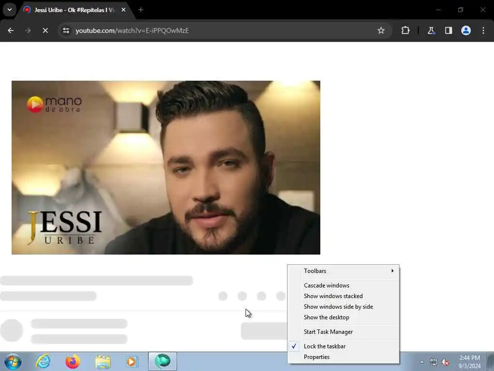This screenshot has width=494, height=371.
Task: Expand the Toolbars submenu
Action: [x=343, y=271]
